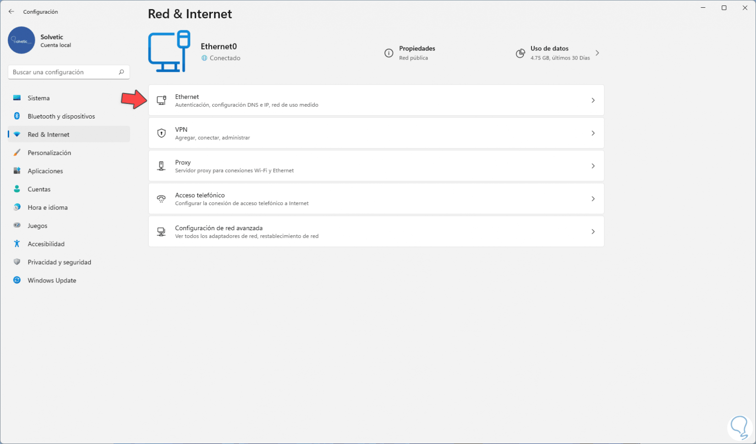
Task: Expand the VPN row chevron
Action: point(593,133)
